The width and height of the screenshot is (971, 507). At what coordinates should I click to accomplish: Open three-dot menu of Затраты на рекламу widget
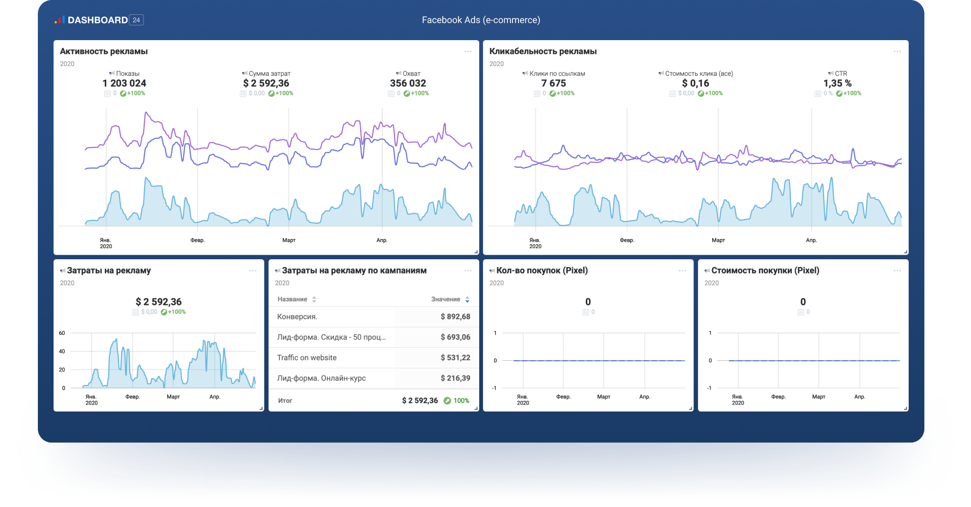click(x=253, y=271)
